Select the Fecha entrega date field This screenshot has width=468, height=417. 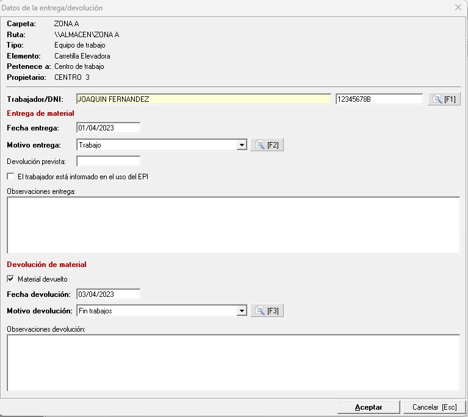[x=108, y=128]
